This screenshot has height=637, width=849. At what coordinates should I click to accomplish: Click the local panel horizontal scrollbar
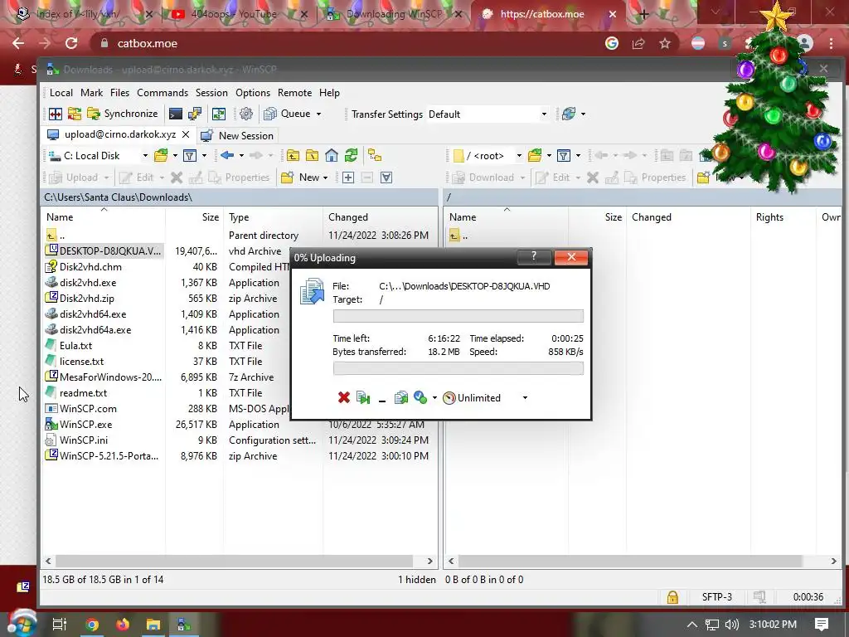[x=234, y=562]
